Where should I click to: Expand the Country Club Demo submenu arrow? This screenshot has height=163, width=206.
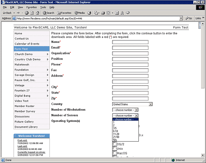click(47, 59)
